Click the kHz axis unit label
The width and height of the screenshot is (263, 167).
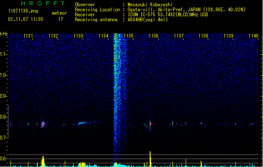point(4,34)
